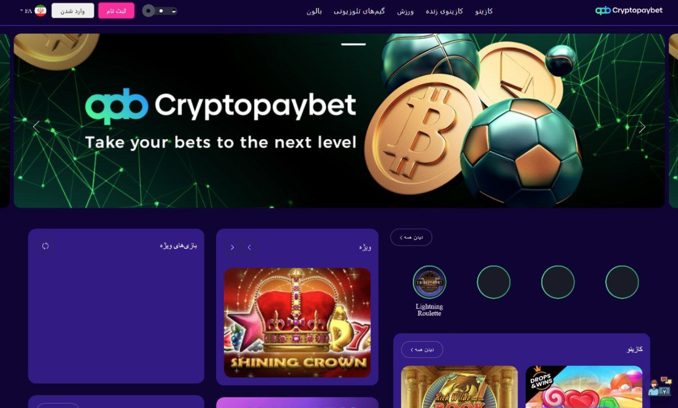Open the FA language dropdown
This screenshot has width=678, height=408.
click(x=26, y=11)
